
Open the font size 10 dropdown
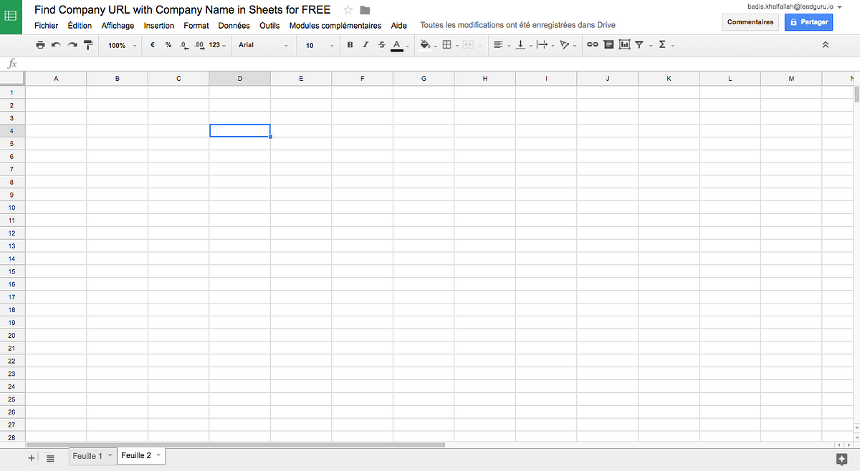[x=320, y=45]
